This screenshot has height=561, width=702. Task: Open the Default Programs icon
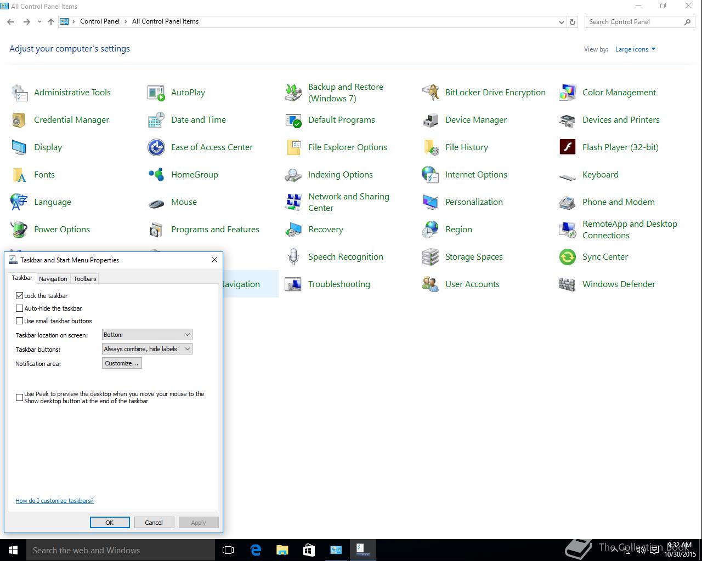[293, 120]
